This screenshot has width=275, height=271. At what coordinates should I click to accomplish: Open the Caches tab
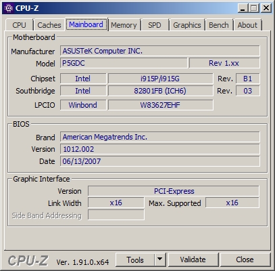click(x=49, y=25)
